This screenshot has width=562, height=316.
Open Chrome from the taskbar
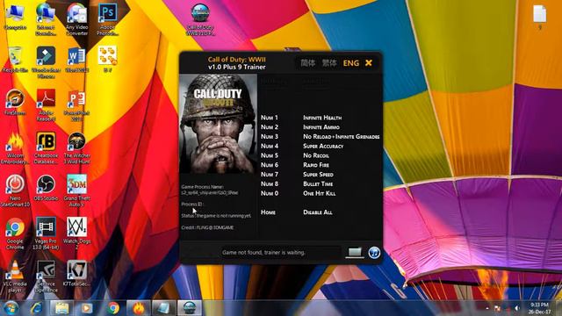[113, 308]
